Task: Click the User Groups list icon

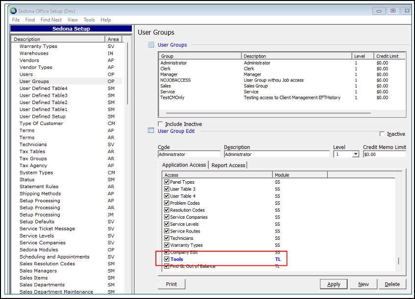Action: [151, 44]
